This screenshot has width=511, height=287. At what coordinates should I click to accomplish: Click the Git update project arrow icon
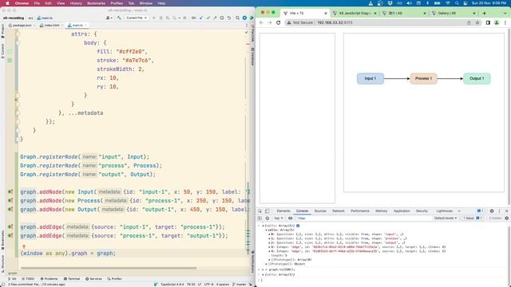(201, 18)
